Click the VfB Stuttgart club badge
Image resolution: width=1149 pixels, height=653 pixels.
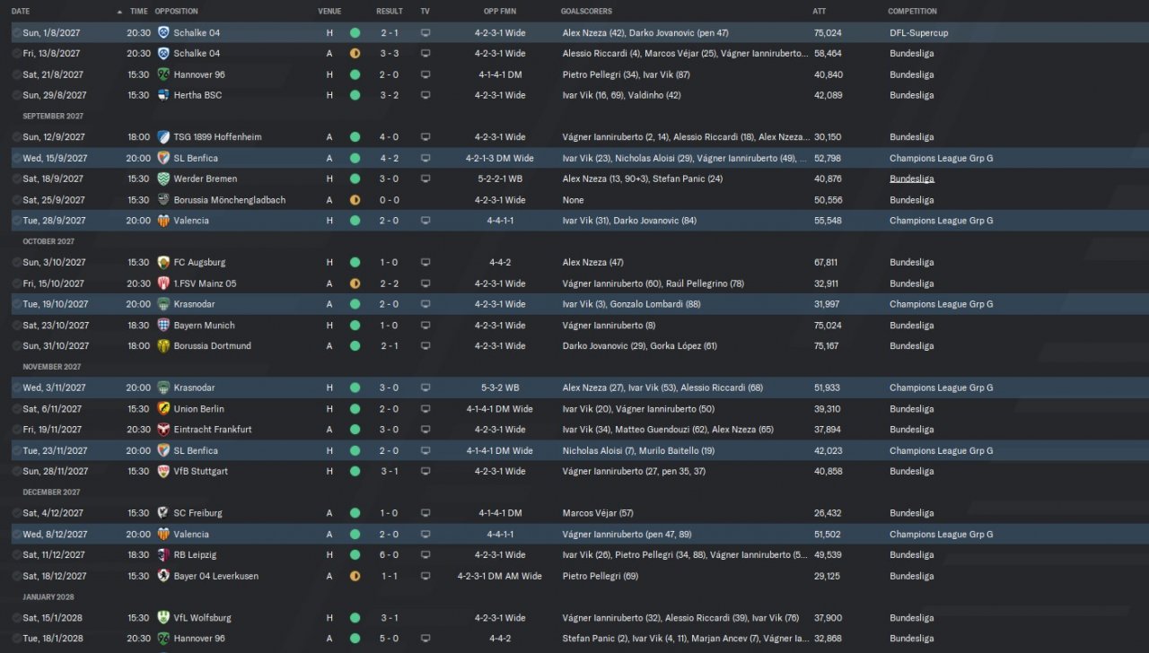tap(163, 472)
